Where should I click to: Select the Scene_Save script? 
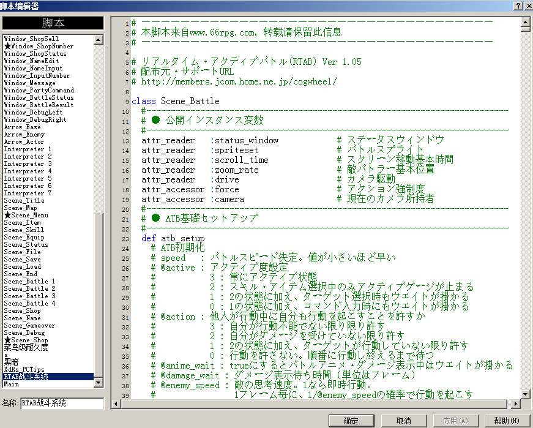pyautogui.click(x=48, y=259)
